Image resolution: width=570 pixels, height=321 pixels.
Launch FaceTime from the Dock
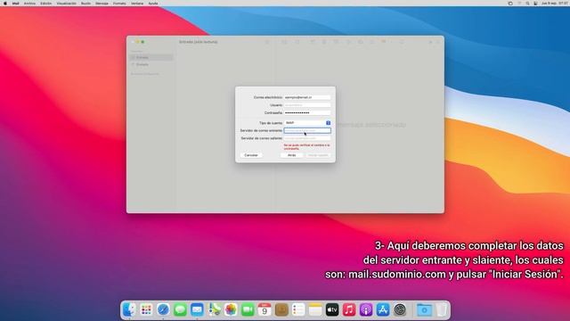248,309
